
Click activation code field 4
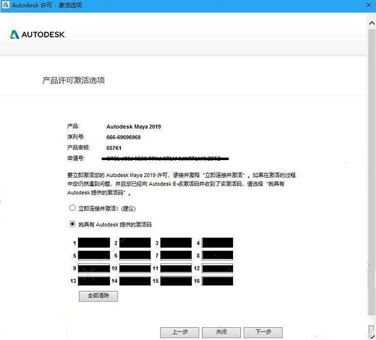(217, 243)
